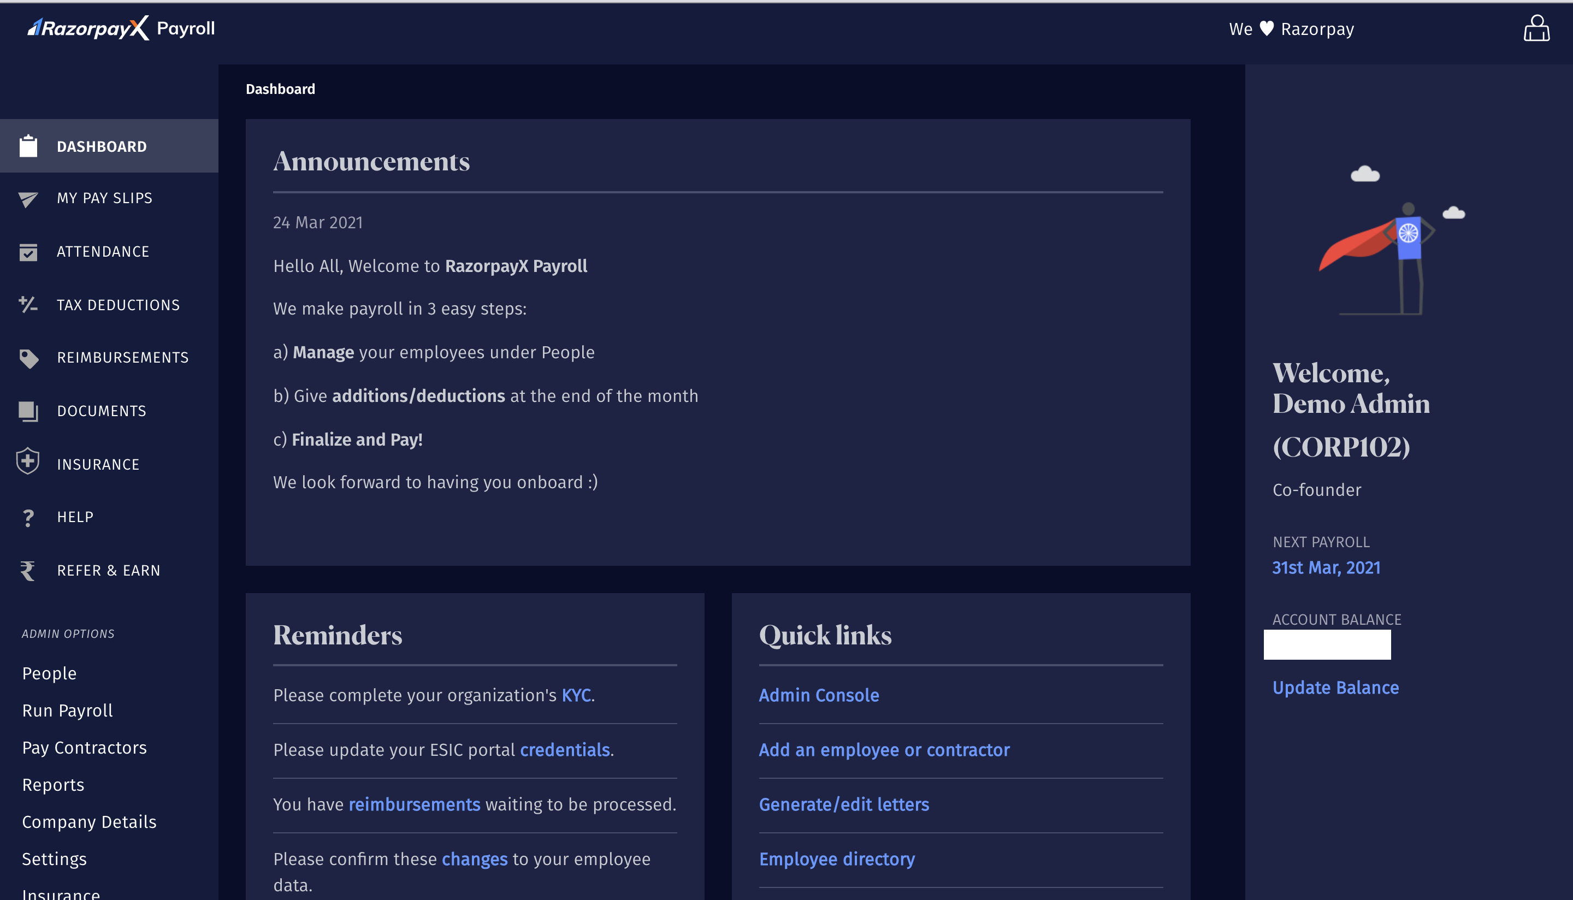Click the Welcome, Demo Admin (CORP102) heading
The height and width of the screenshot is (900, 1573).
pos(1351,410)
